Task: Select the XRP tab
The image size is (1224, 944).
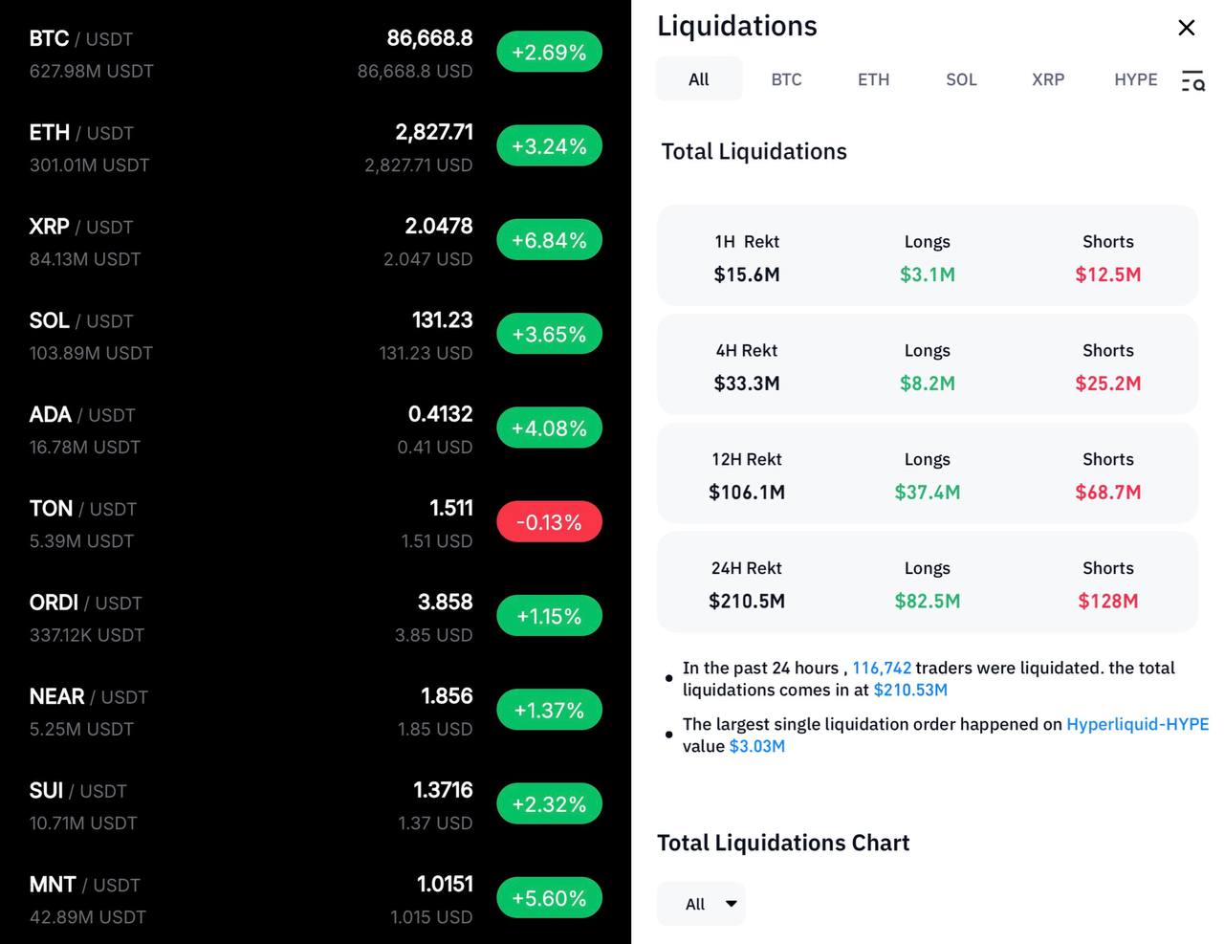Action: (x=1048, y=79)
